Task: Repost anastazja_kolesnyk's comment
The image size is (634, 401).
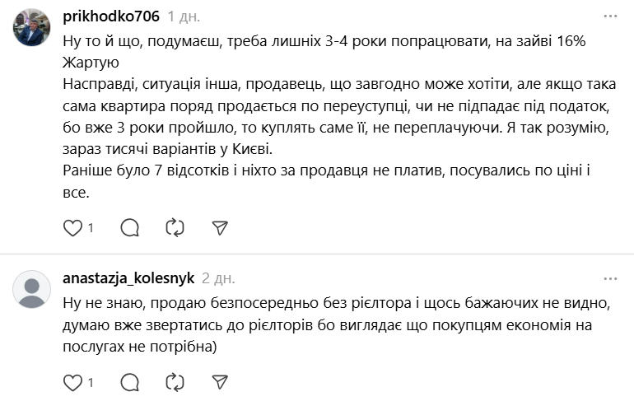Action: pyautogui.click(x=175, y=382)
